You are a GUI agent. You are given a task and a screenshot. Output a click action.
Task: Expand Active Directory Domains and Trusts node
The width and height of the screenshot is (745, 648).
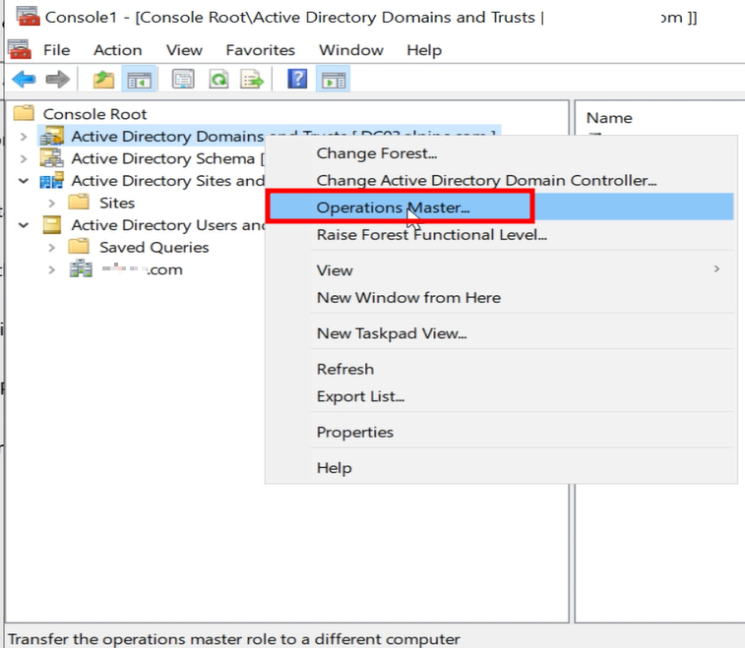coord(24,137)
